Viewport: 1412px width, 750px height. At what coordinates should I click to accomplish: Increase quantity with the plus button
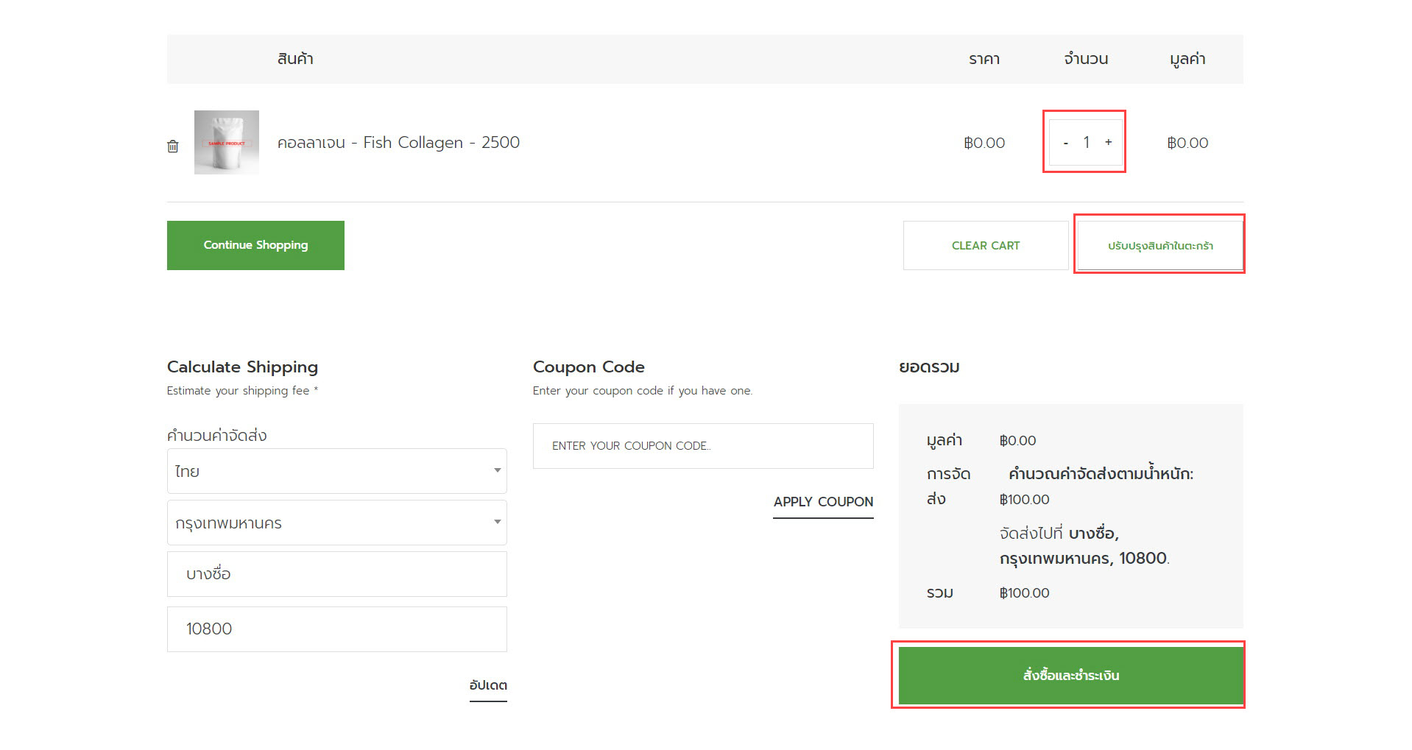pos(1108,142)
